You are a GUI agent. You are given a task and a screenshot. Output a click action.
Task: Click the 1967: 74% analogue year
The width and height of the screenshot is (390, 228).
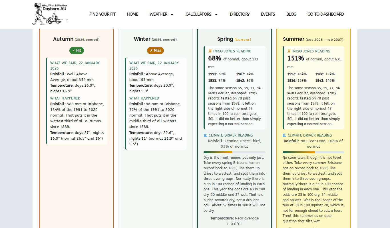[x=245, y=74]
